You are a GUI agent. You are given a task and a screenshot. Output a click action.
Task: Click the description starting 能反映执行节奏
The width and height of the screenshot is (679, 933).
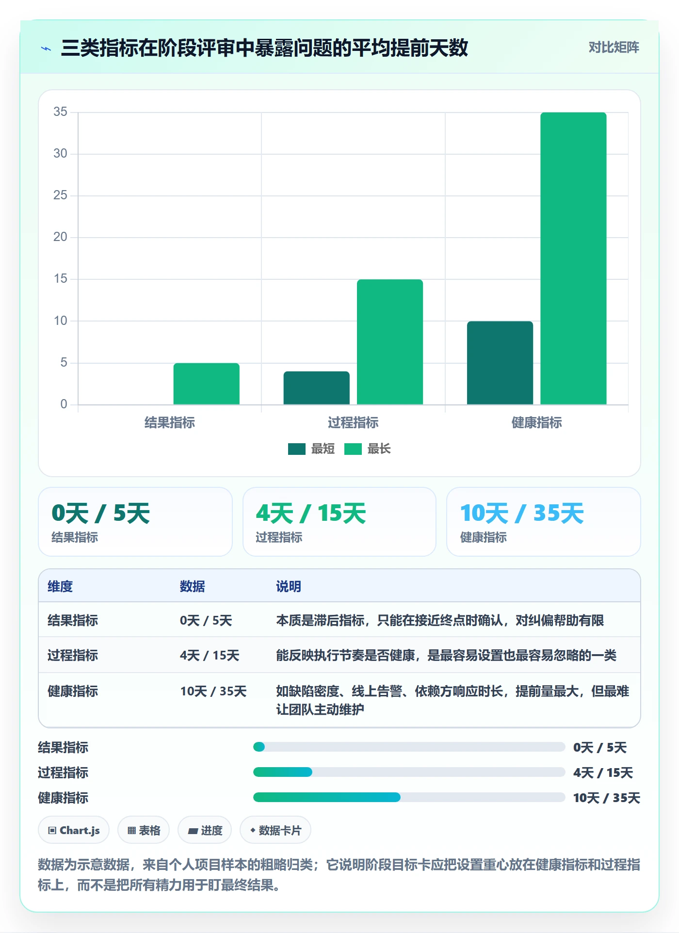coord(446,655)
